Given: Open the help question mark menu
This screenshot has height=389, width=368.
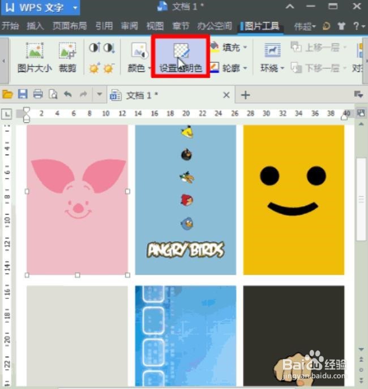Looking at the screenshot, I should [x=359, y=26].
